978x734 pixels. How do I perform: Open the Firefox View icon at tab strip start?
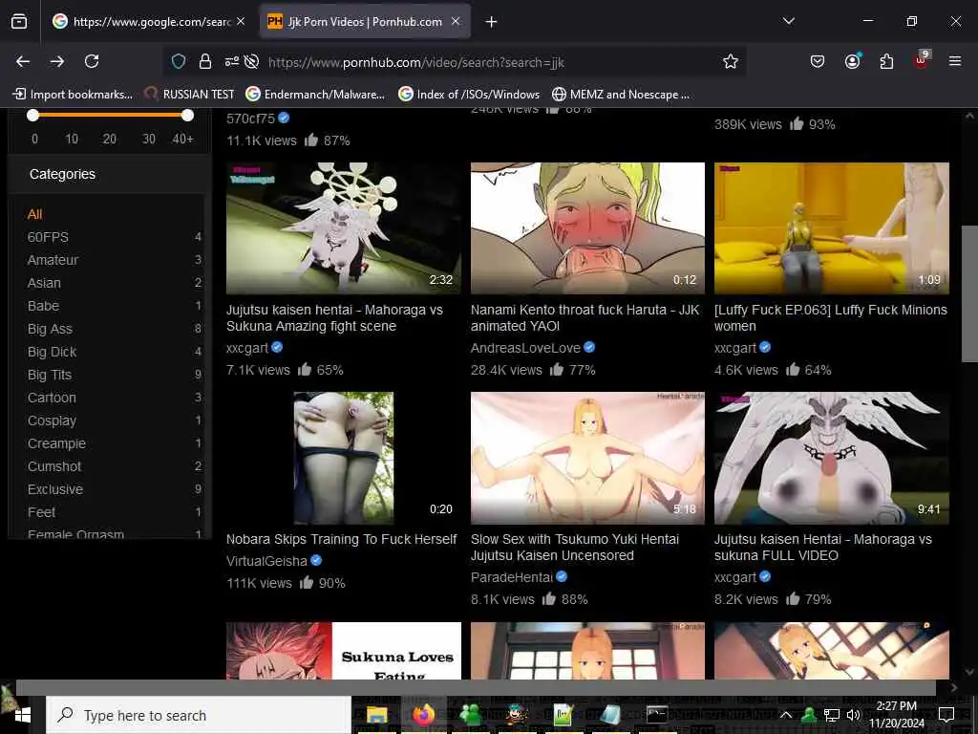19,22
